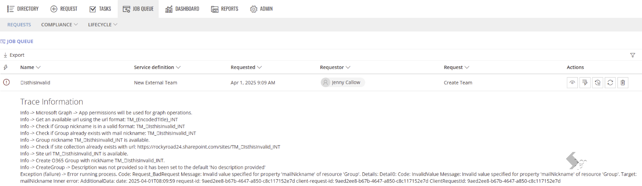Viewport: 642px width, 186px height.
Task: Click the Jenny Callow requestor chip
Action: pyautogui.click(x=343, y=83)
